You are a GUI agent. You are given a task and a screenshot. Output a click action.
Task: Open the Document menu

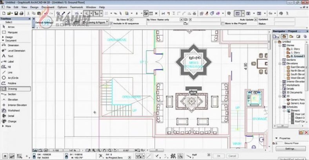coord(48,7)
